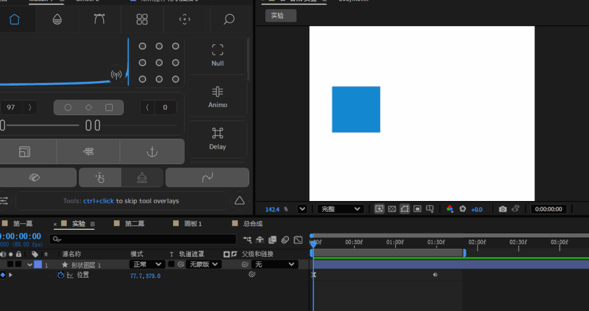Open the 正常 blending mode dropdown
589x311 pixels.
point(147,264)
